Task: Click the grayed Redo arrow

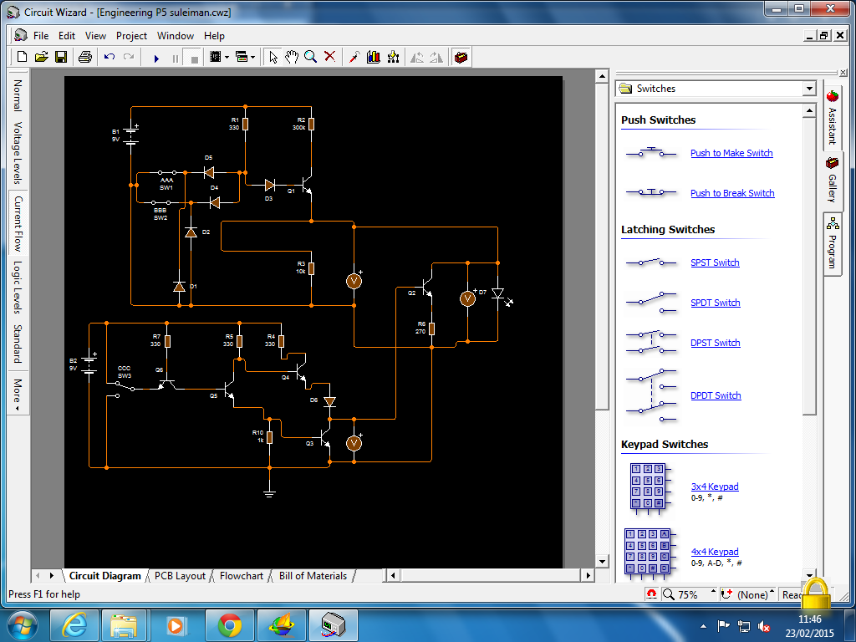Action: click(x=129, y=57)
